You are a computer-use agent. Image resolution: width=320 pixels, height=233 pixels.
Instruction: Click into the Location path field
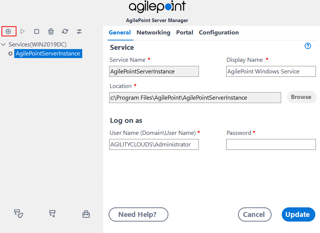(195, 97)
